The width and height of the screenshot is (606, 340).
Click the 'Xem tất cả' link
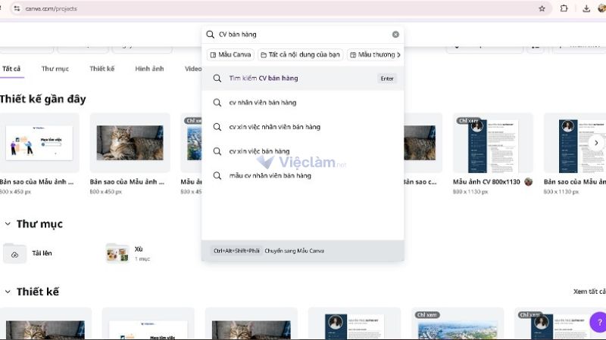coord(589,292)
